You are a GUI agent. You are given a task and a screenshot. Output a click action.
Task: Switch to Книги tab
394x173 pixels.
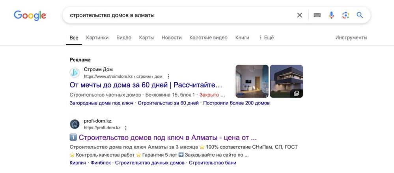click(242, 38)
